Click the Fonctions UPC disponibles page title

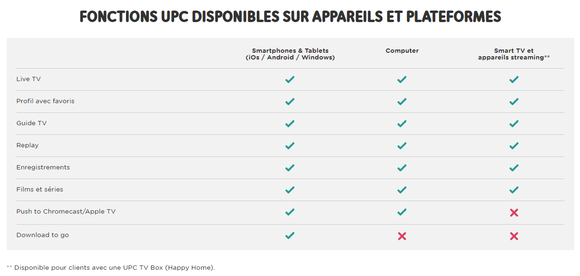coord(290,17)
